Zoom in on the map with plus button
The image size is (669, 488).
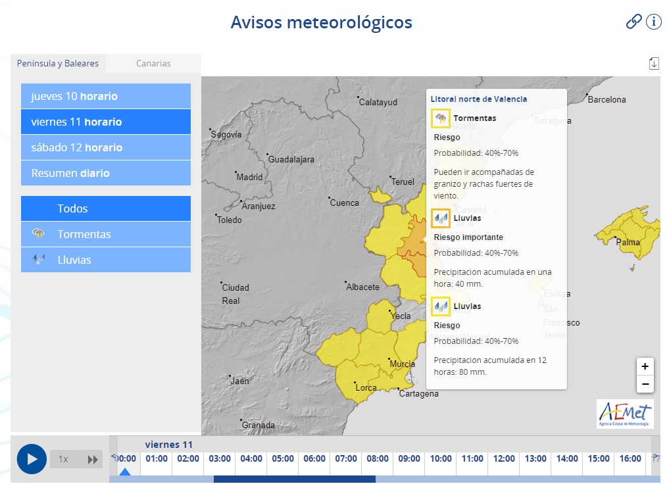tap(645, 366)
